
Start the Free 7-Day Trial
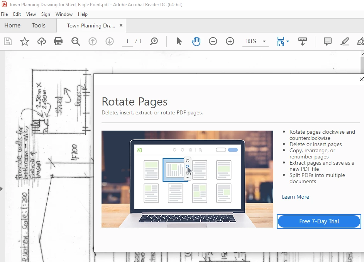pyautogui.click(x=319, y=221)
